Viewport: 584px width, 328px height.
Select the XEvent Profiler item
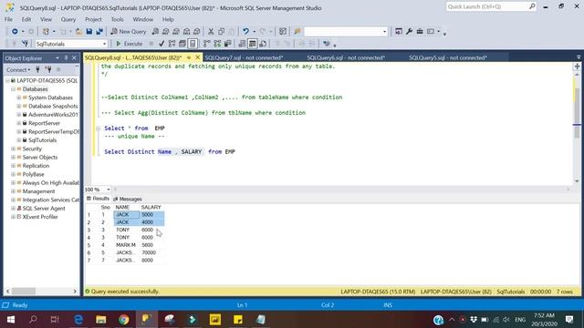40,217
